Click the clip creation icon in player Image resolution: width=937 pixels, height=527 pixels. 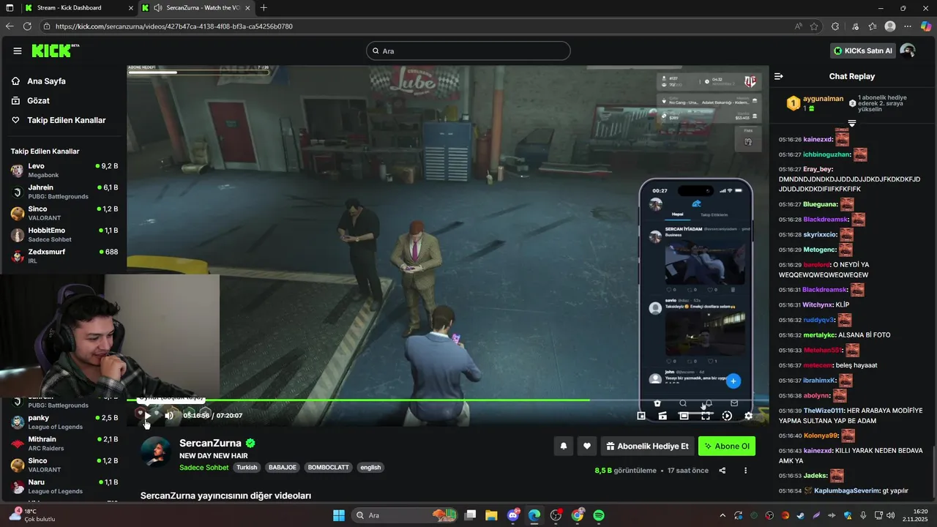[662, 416]
